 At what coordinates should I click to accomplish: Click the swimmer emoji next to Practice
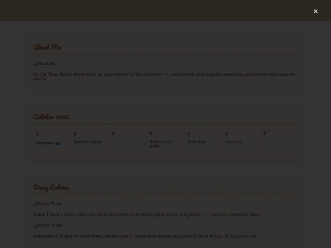(58, 143)
